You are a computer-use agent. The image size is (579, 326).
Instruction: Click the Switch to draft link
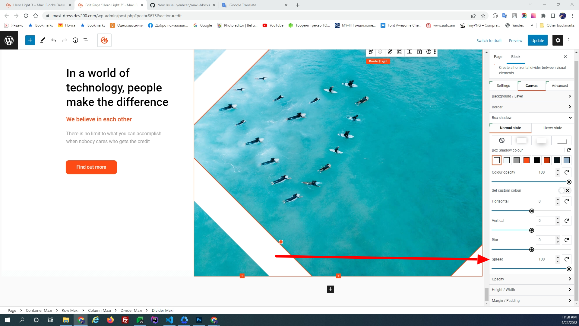(x=489, y=40)
